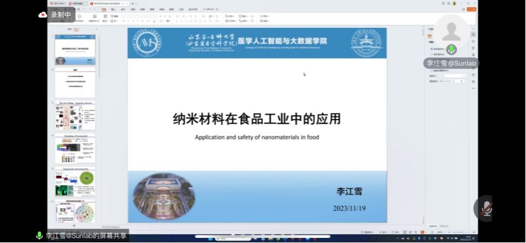Open the highlighted 开始 ribbon tab

tap(104, 9)
